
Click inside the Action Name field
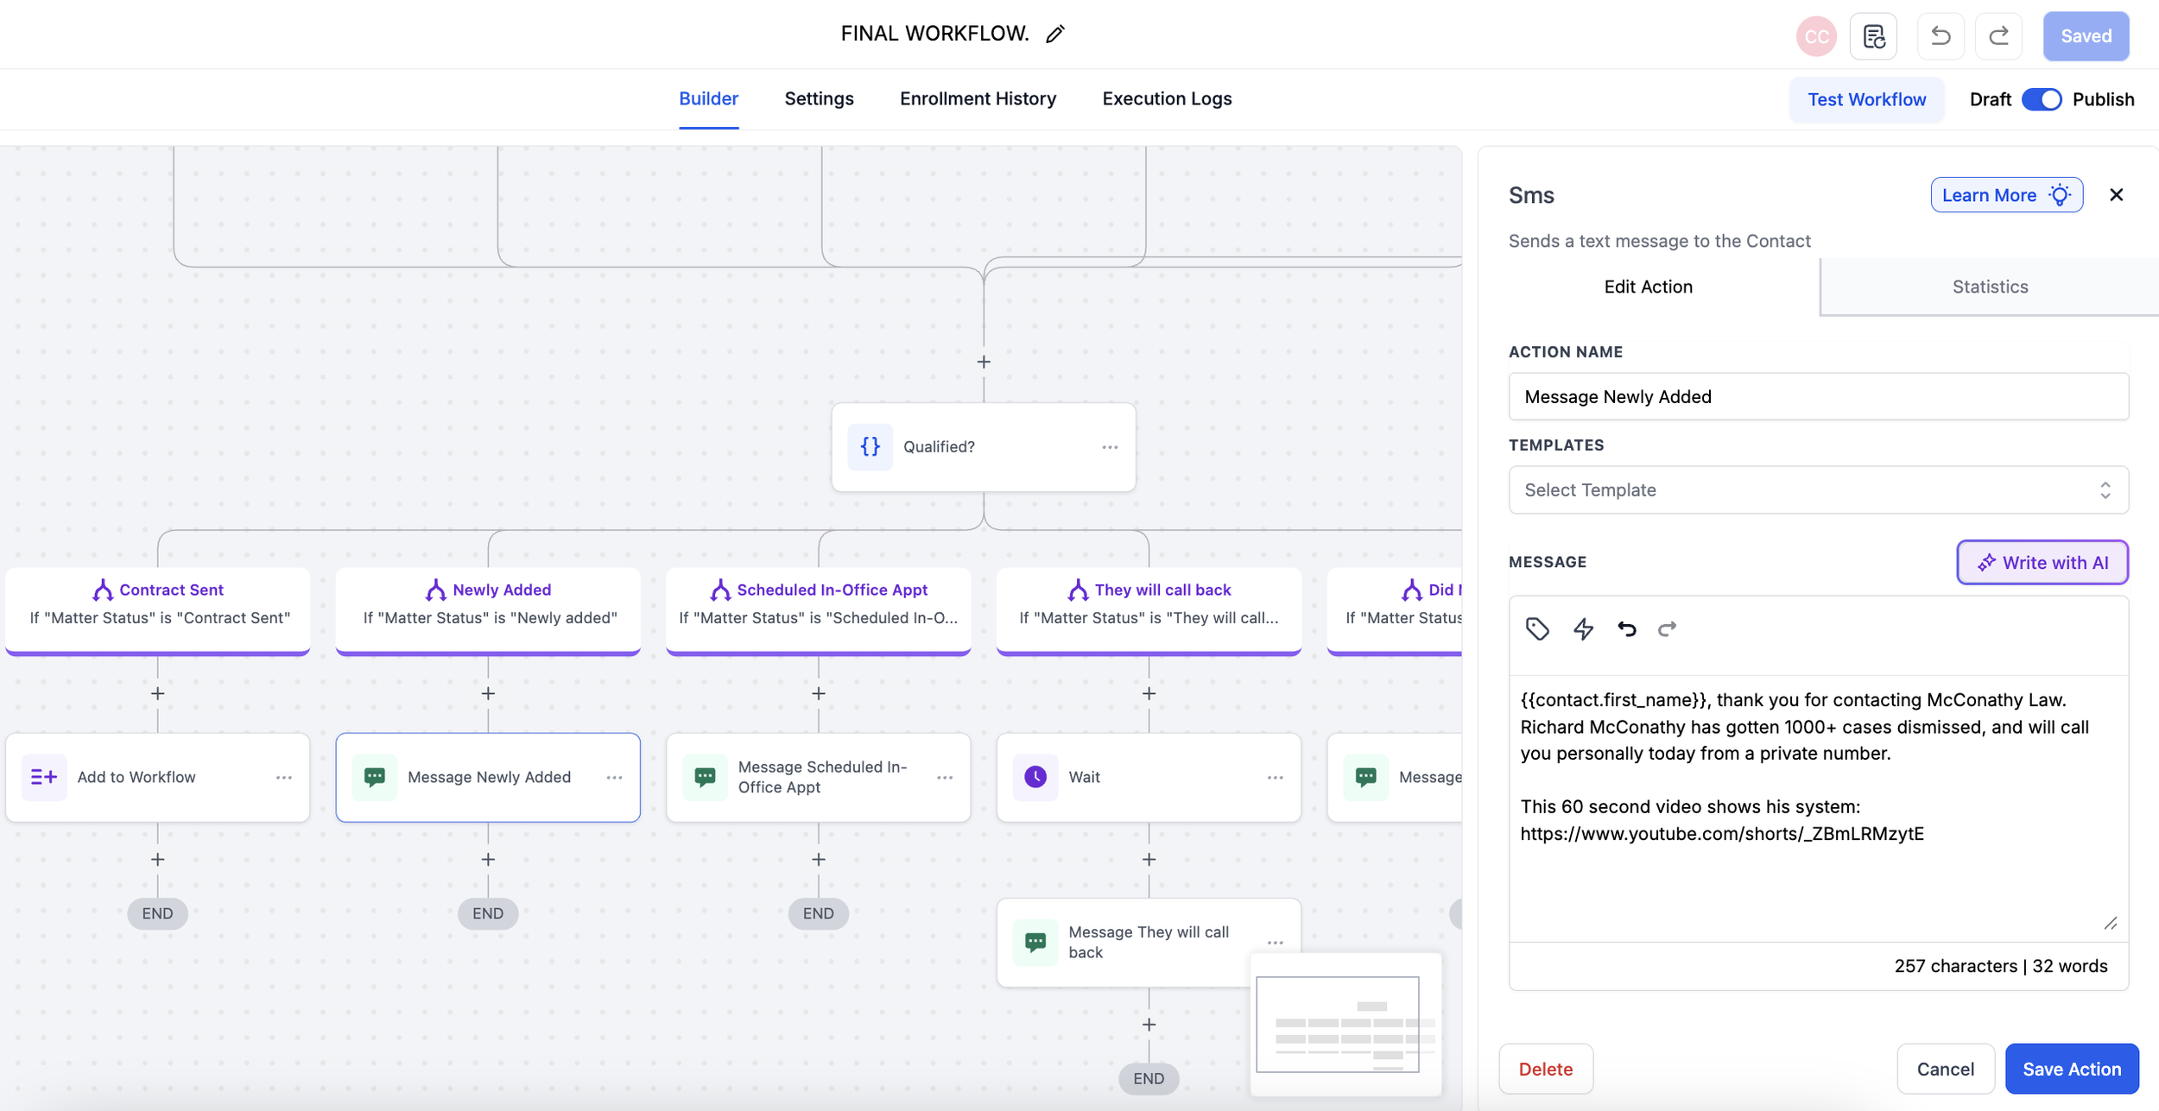point(1817,396)
